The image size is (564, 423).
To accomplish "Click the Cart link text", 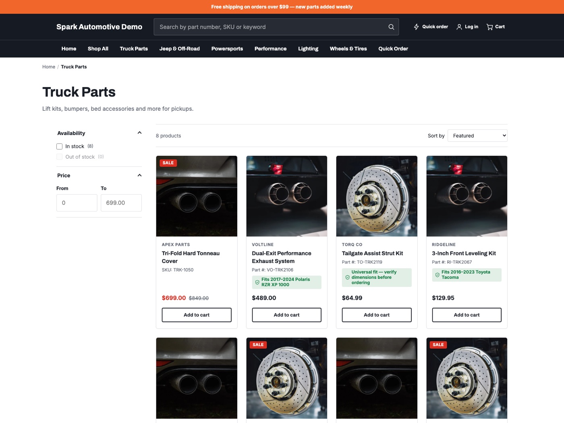I will pos(500,27).
